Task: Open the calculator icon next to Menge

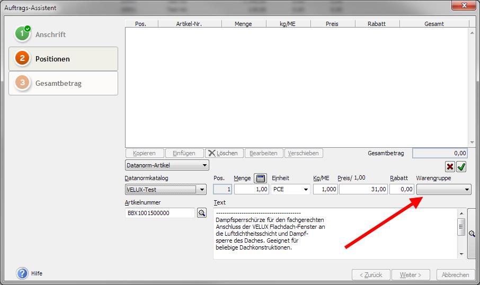Action: (x=260, y=178)
